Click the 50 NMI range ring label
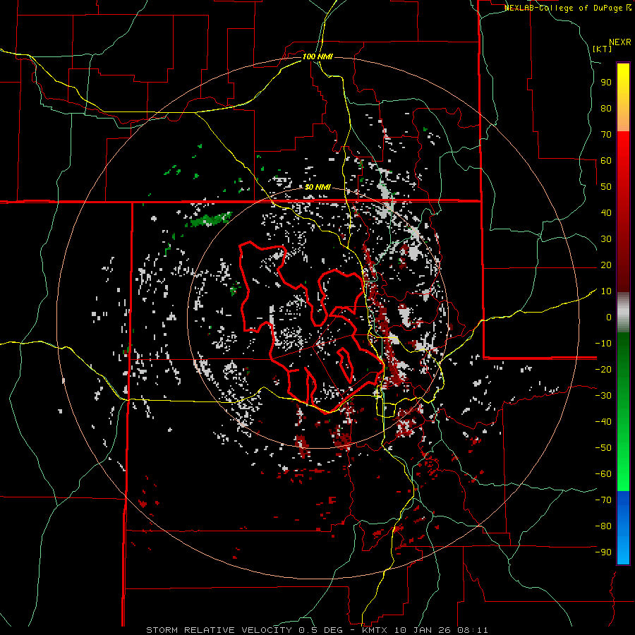635x635 pixels. (x=317, y=186)
